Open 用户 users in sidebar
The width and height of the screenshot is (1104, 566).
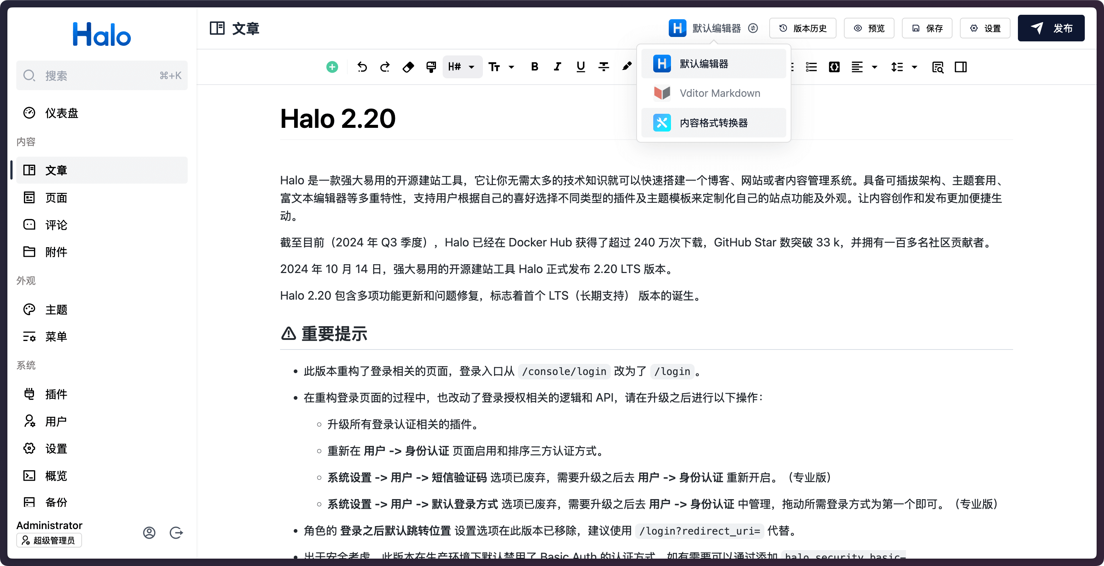click(102, 421)
